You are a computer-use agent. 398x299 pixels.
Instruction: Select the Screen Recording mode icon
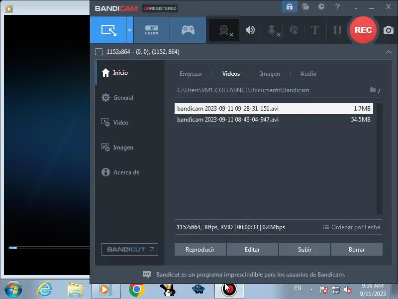pyautogui.click(x=108, y=30)
